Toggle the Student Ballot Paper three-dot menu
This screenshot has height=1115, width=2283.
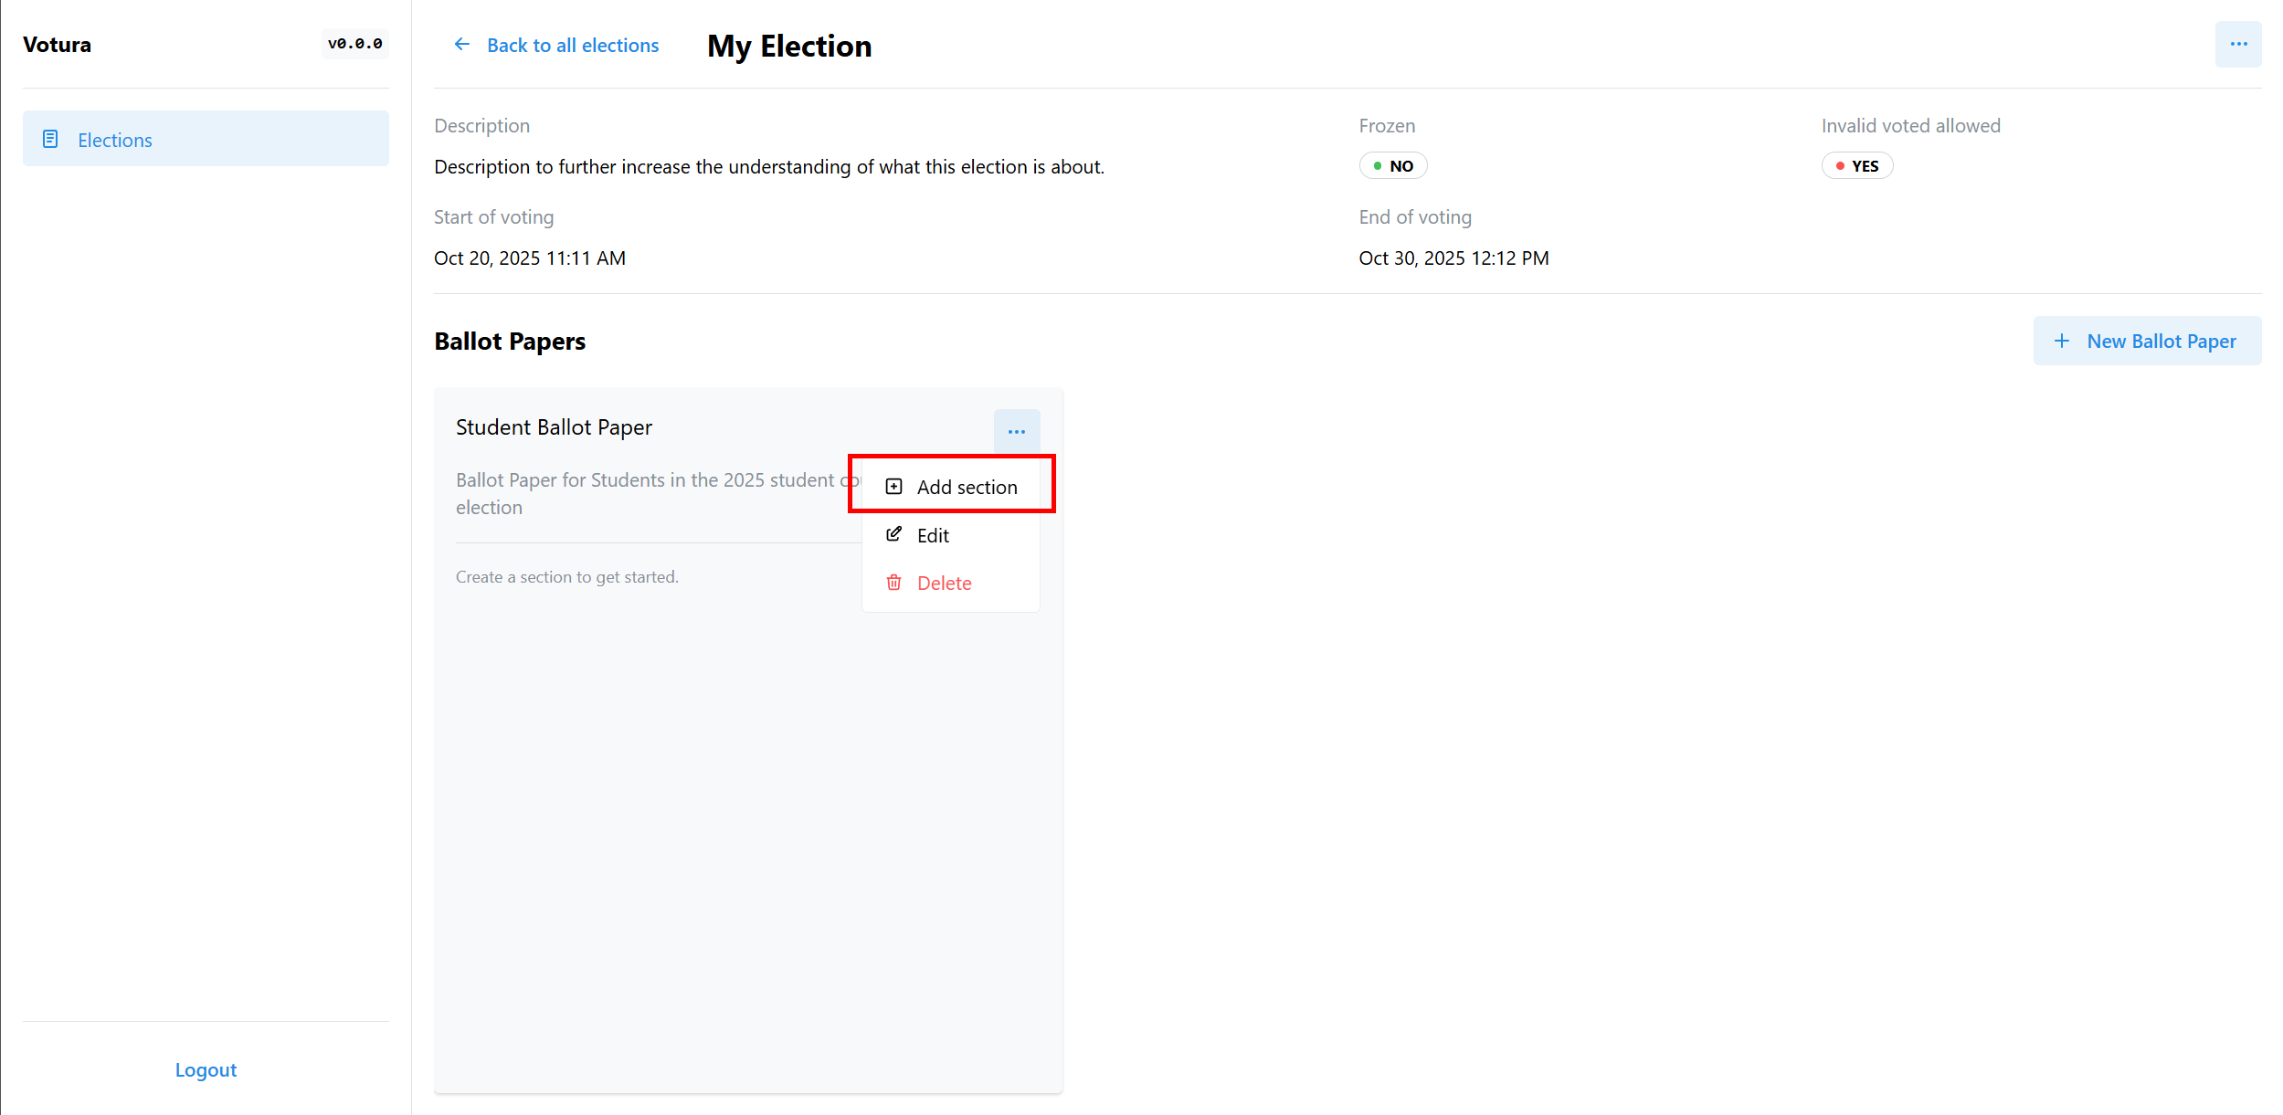1016,431
